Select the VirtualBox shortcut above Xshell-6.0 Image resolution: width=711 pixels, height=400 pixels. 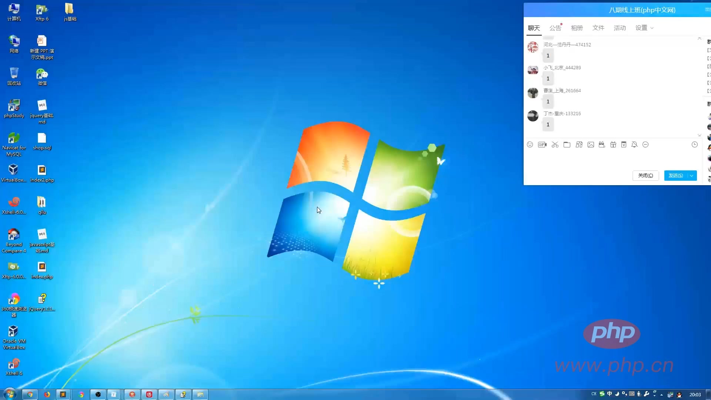(14, 173)
